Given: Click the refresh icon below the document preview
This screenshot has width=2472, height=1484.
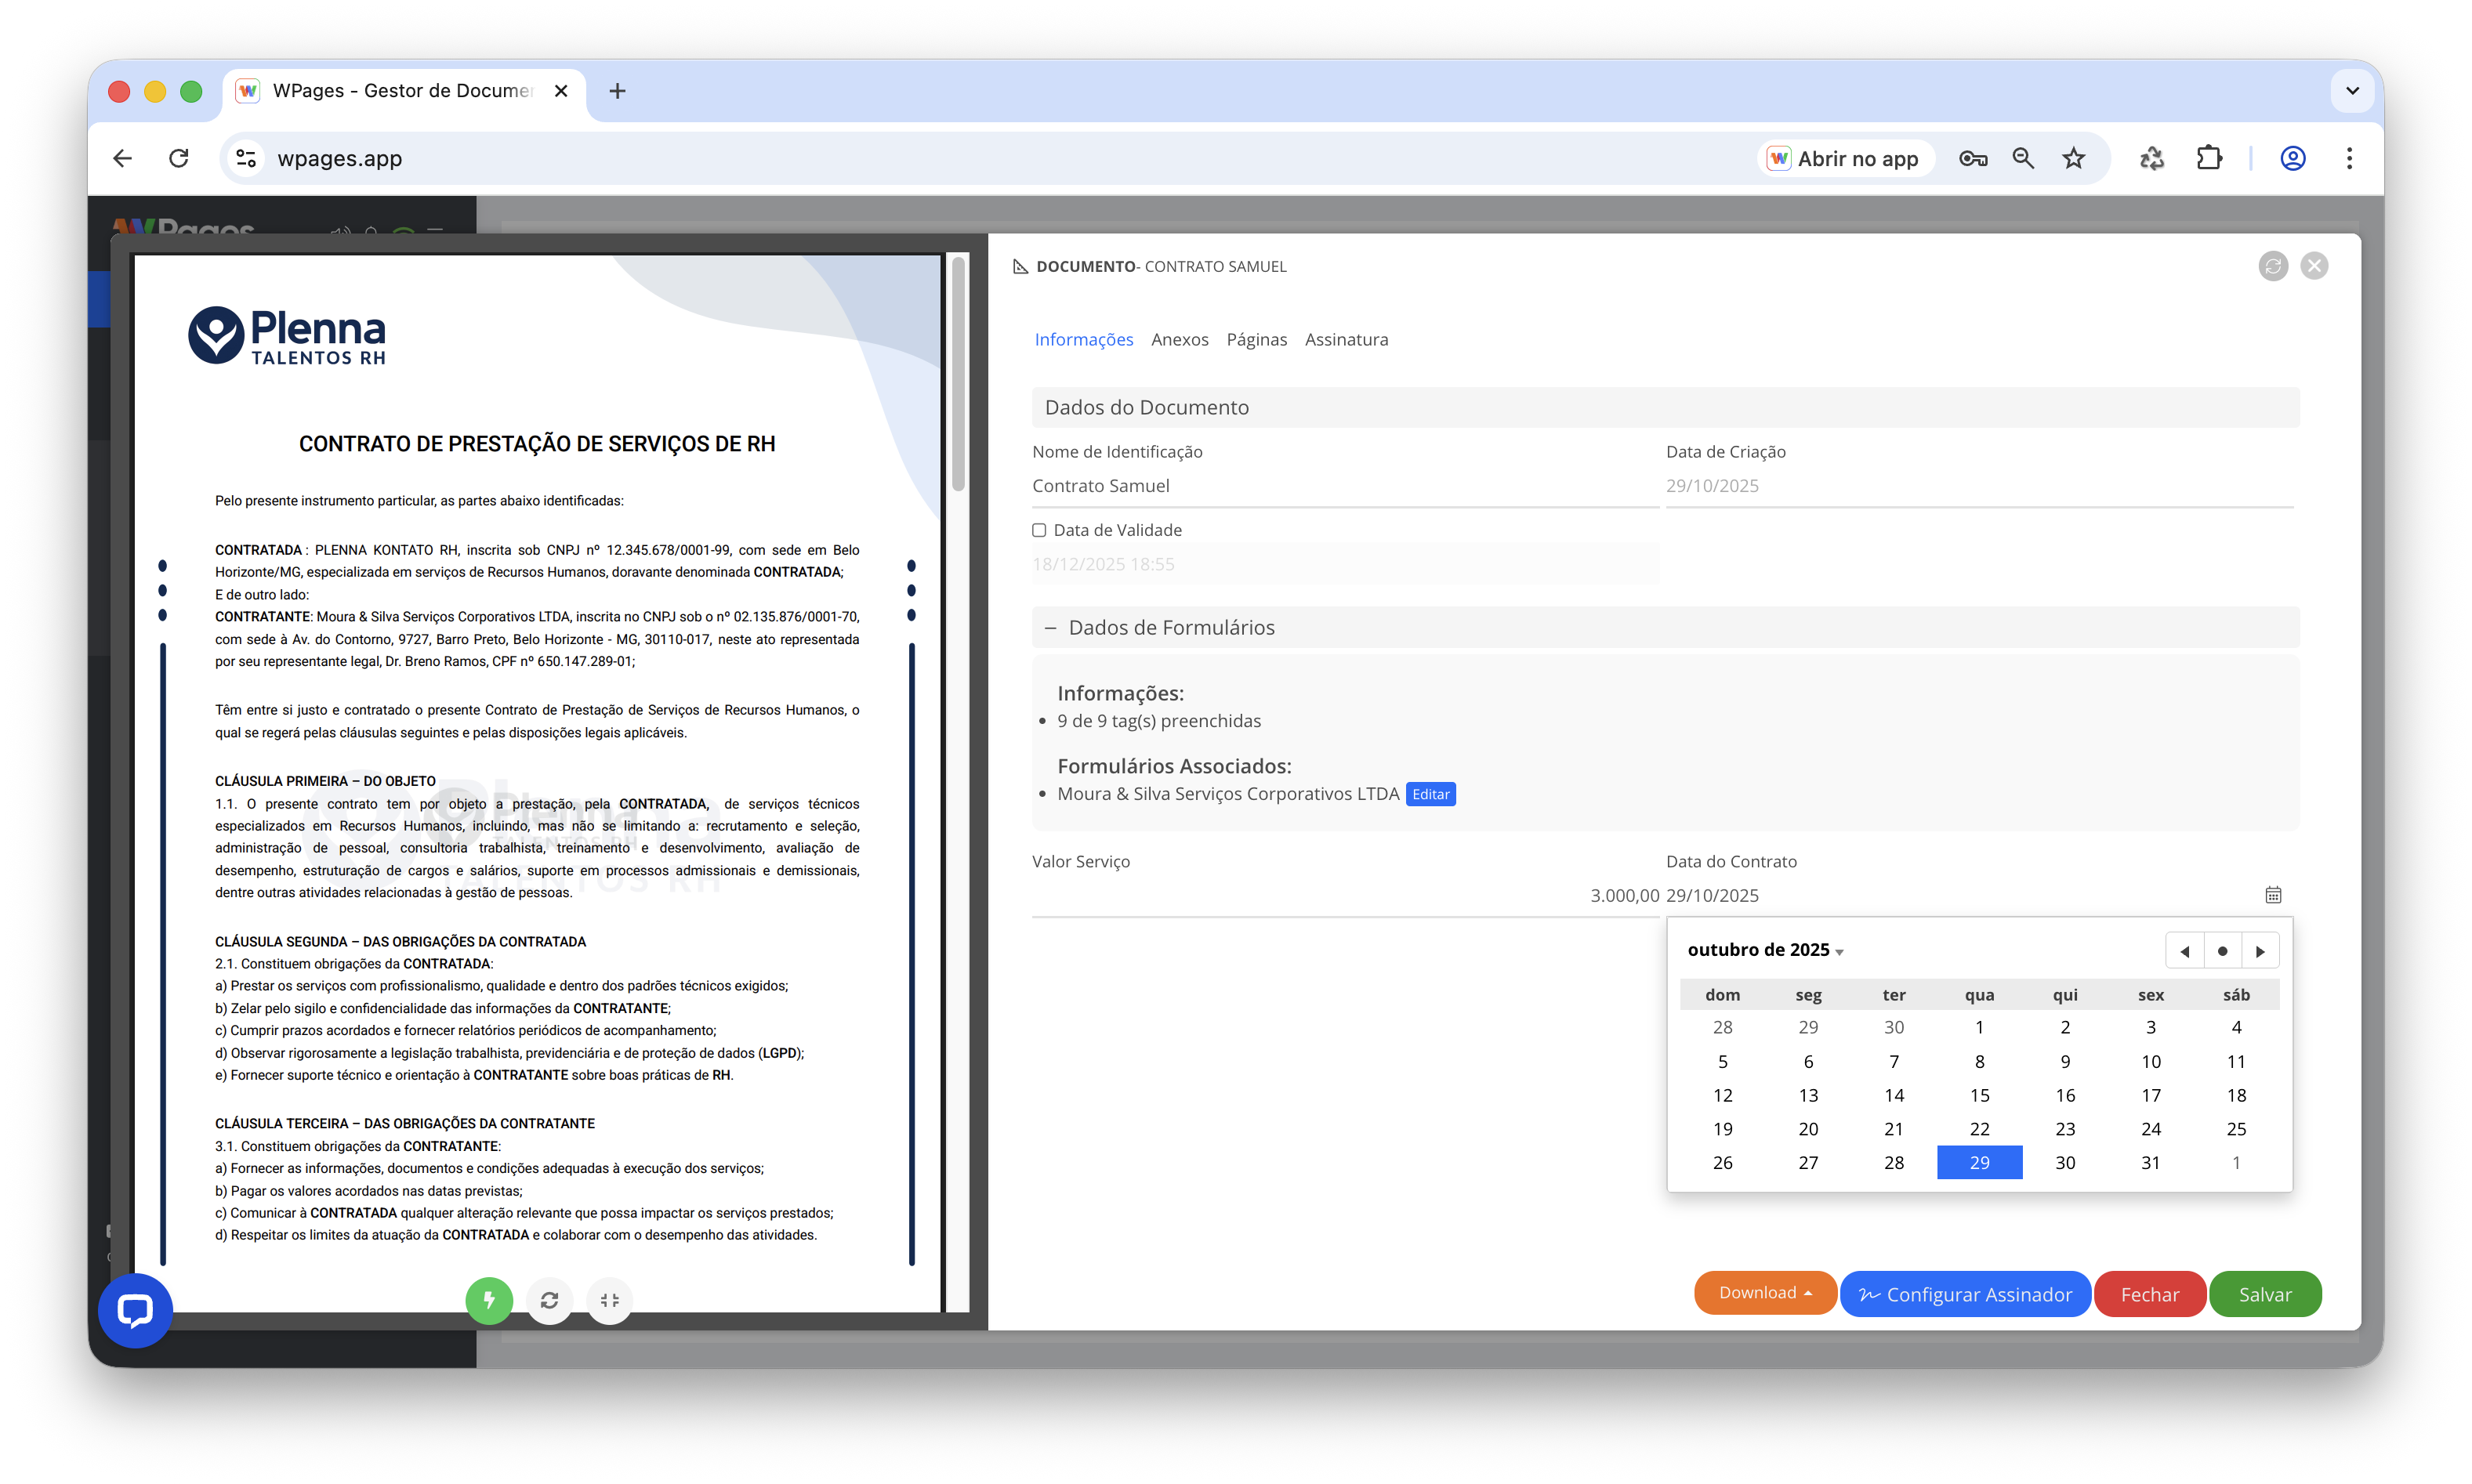Looking at the screenshot, I should coord(549,1299).
